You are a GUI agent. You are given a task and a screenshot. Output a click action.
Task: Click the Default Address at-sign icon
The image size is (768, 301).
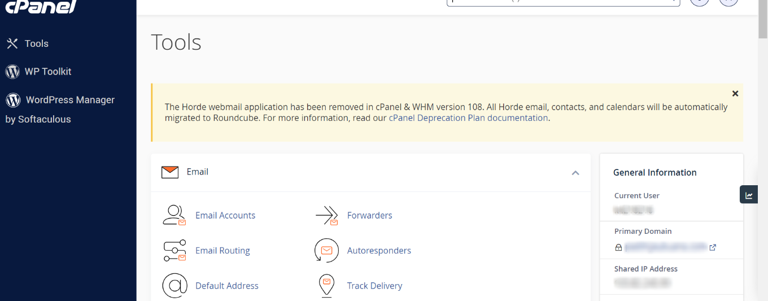pos(174,286)
